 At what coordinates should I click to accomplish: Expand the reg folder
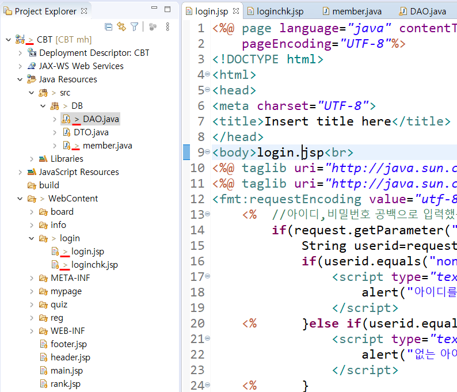(x=32, y=318)
